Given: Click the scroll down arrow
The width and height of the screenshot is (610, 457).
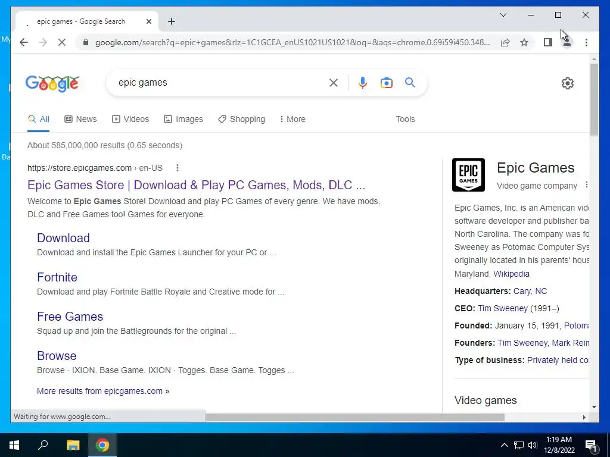Looking at the screenshot, I should tap(594, 407).
